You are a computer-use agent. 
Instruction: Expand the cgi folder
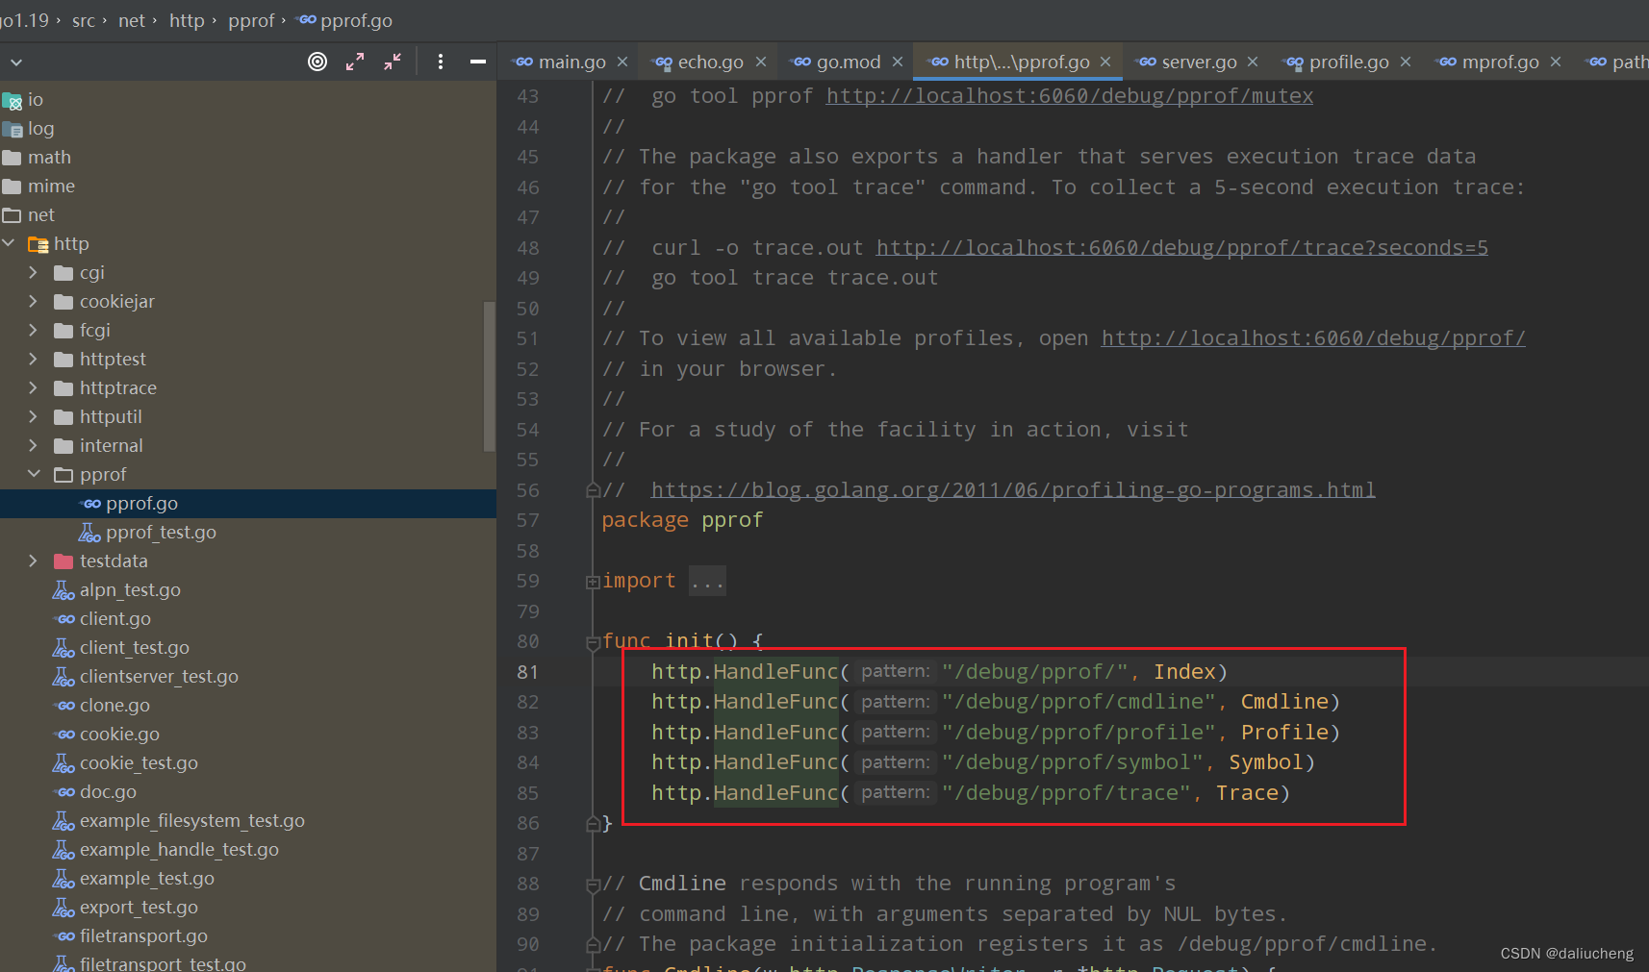[34, 272]
